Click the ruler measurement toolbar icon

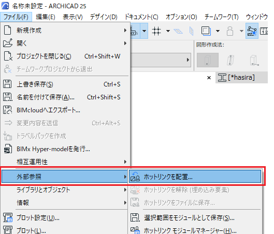click(x=264, y=31)
